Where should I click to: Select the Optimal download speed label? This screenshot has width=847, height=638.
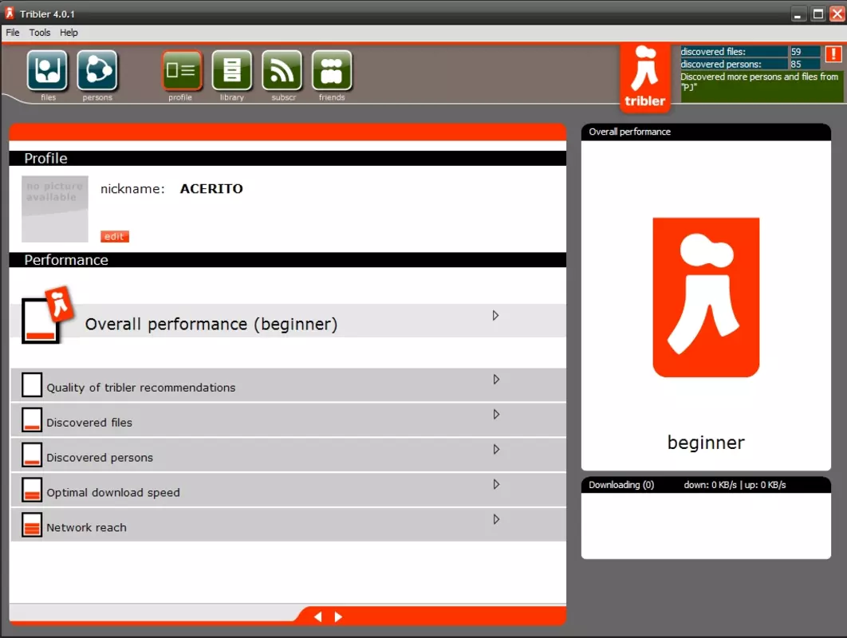tap(113, 492)
